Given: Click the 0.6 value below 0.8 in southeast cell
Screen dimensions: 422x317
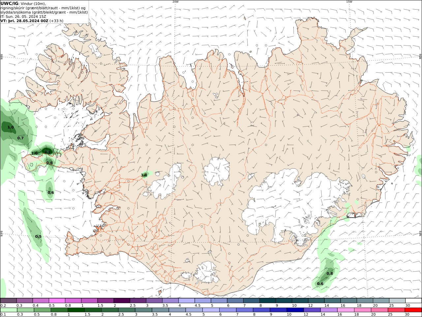Looking at the screenshot, I should pyautogui.click(x=320, y=284).
